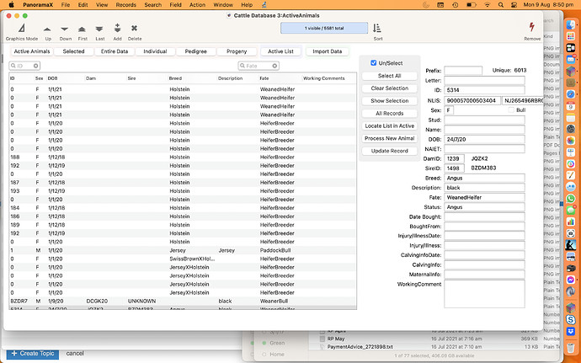Select the PaddockBull row in the list
This screenshot has width=581, height=363.
(183, 250)
